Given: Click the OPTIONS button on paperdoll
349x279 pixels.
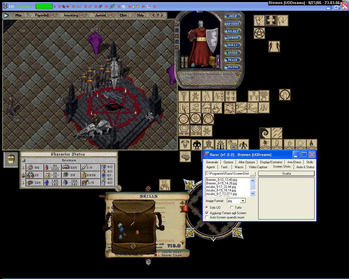Looking at the screenshot, I should (x=232, y=24).
